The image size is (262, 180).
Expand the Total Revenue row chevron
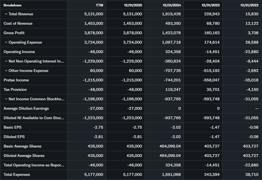point(6,14)
